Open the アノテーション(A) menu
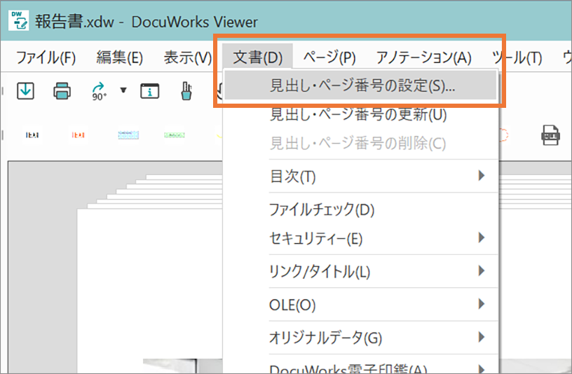 pos(423,57)
